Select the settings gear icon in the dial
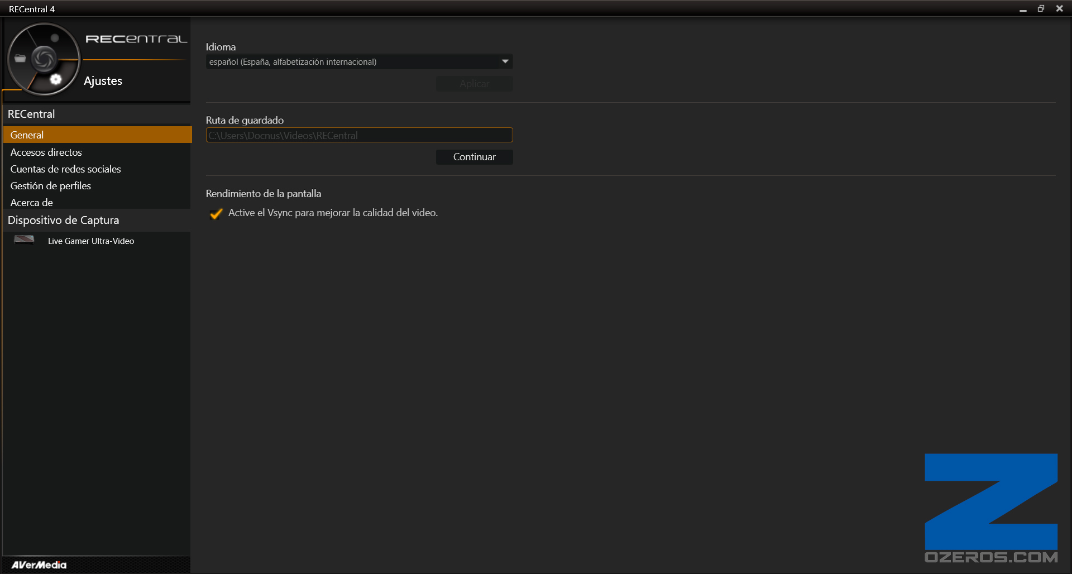The height and width of the screenshot is (574, 1072). 56,79
